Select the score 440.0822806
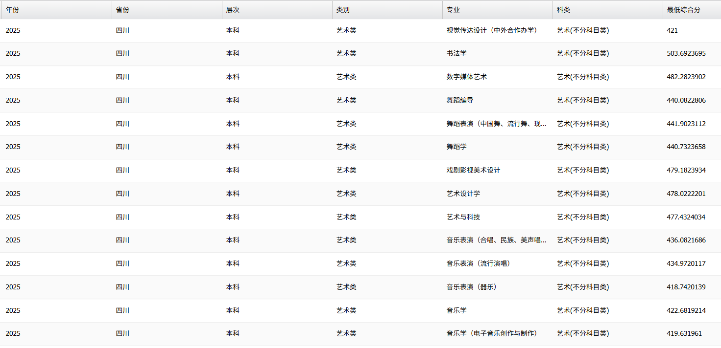 (686, 100)
